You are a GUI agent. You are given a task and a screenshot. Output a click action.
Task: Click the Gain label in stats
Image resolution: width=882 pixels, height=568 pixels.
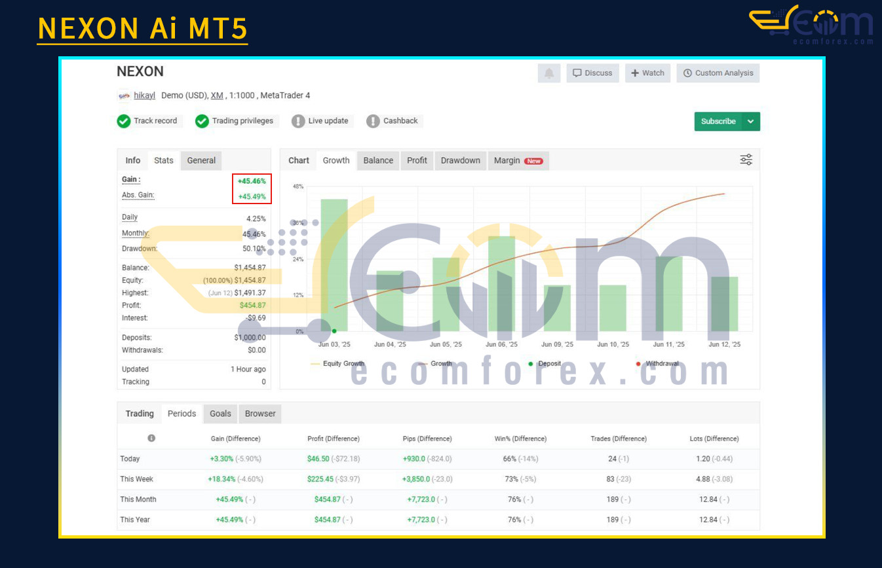tap(131, 180)
